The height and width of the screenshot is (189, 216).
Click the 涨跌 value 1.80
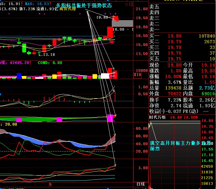(176, 71)
